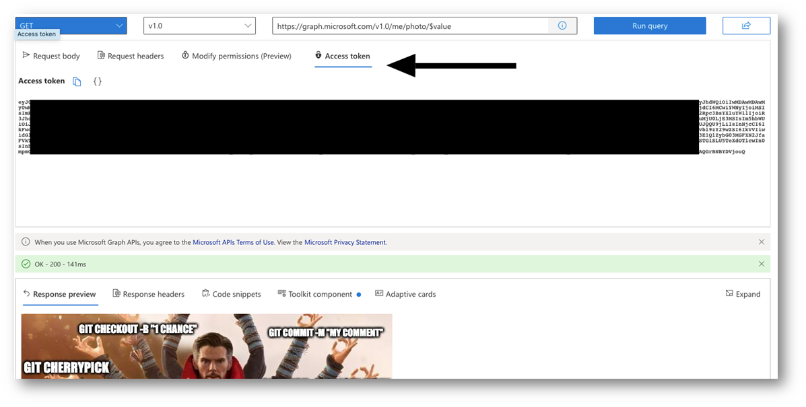
Task: Click the Response headers document icon
Action: coord(116,293)
